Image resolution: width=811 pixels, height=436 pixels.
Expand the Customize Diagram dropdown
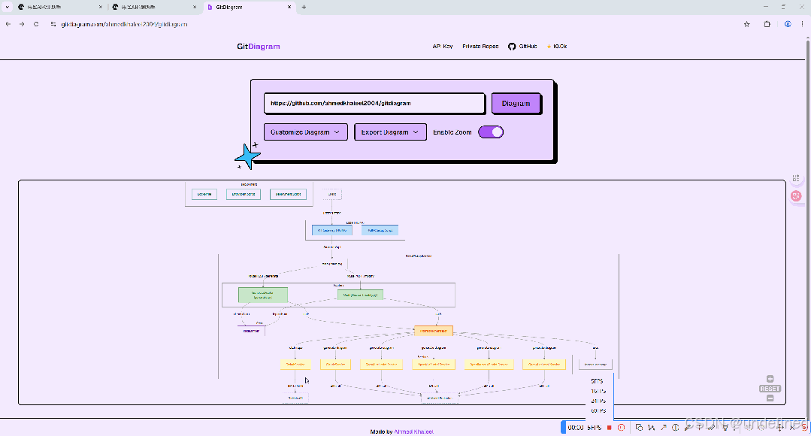tap(306, 132)
